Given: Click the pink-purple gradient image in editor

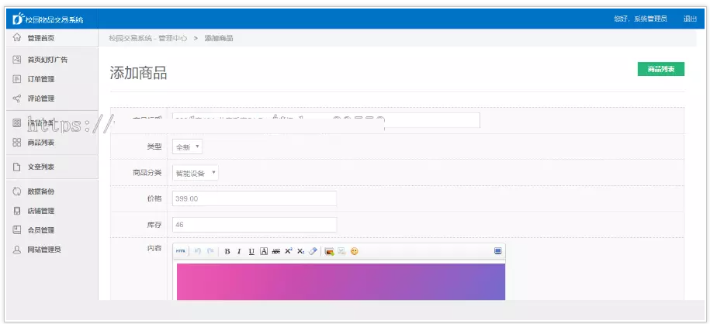Looking at the screenshot, I should [x=341, y=281].
